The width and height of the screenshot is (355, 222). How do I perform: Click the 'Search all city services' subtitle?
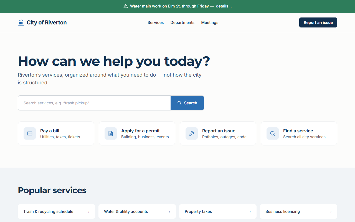[x=304, y=137]
